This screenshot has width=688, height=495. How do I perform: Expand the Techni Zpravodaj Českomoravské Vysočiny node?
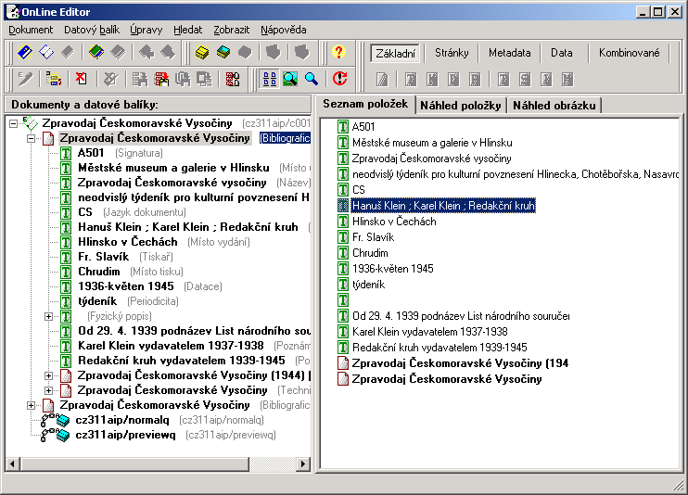(x=49, y=390)
